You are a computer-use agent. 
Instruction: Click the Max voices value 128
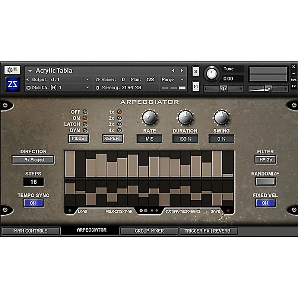150,79
